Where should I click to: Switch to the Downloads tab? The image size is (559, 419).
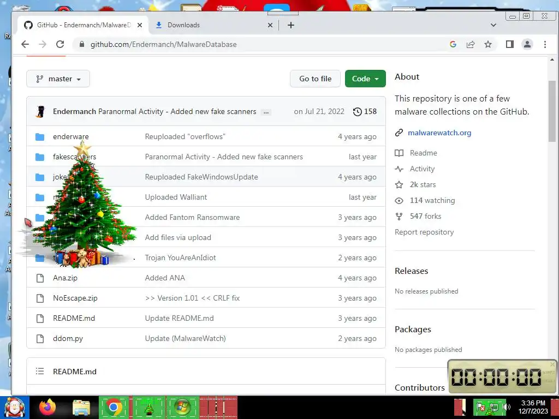[214, 25]
